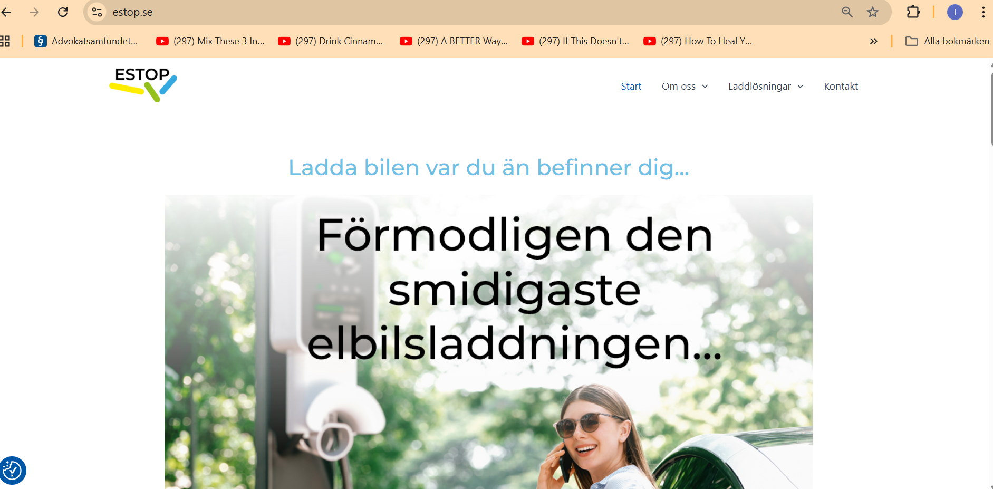Expand the Om oss dropdown menu
This screenshot has height=489, width=993.
(685, 86)
